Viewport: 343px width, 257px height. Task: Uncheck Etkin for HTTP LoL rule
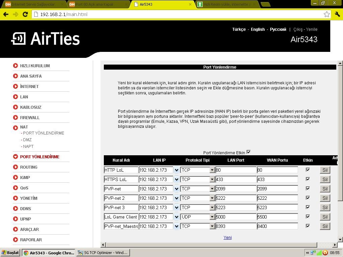pyautogui.click(x=308, y=170)
